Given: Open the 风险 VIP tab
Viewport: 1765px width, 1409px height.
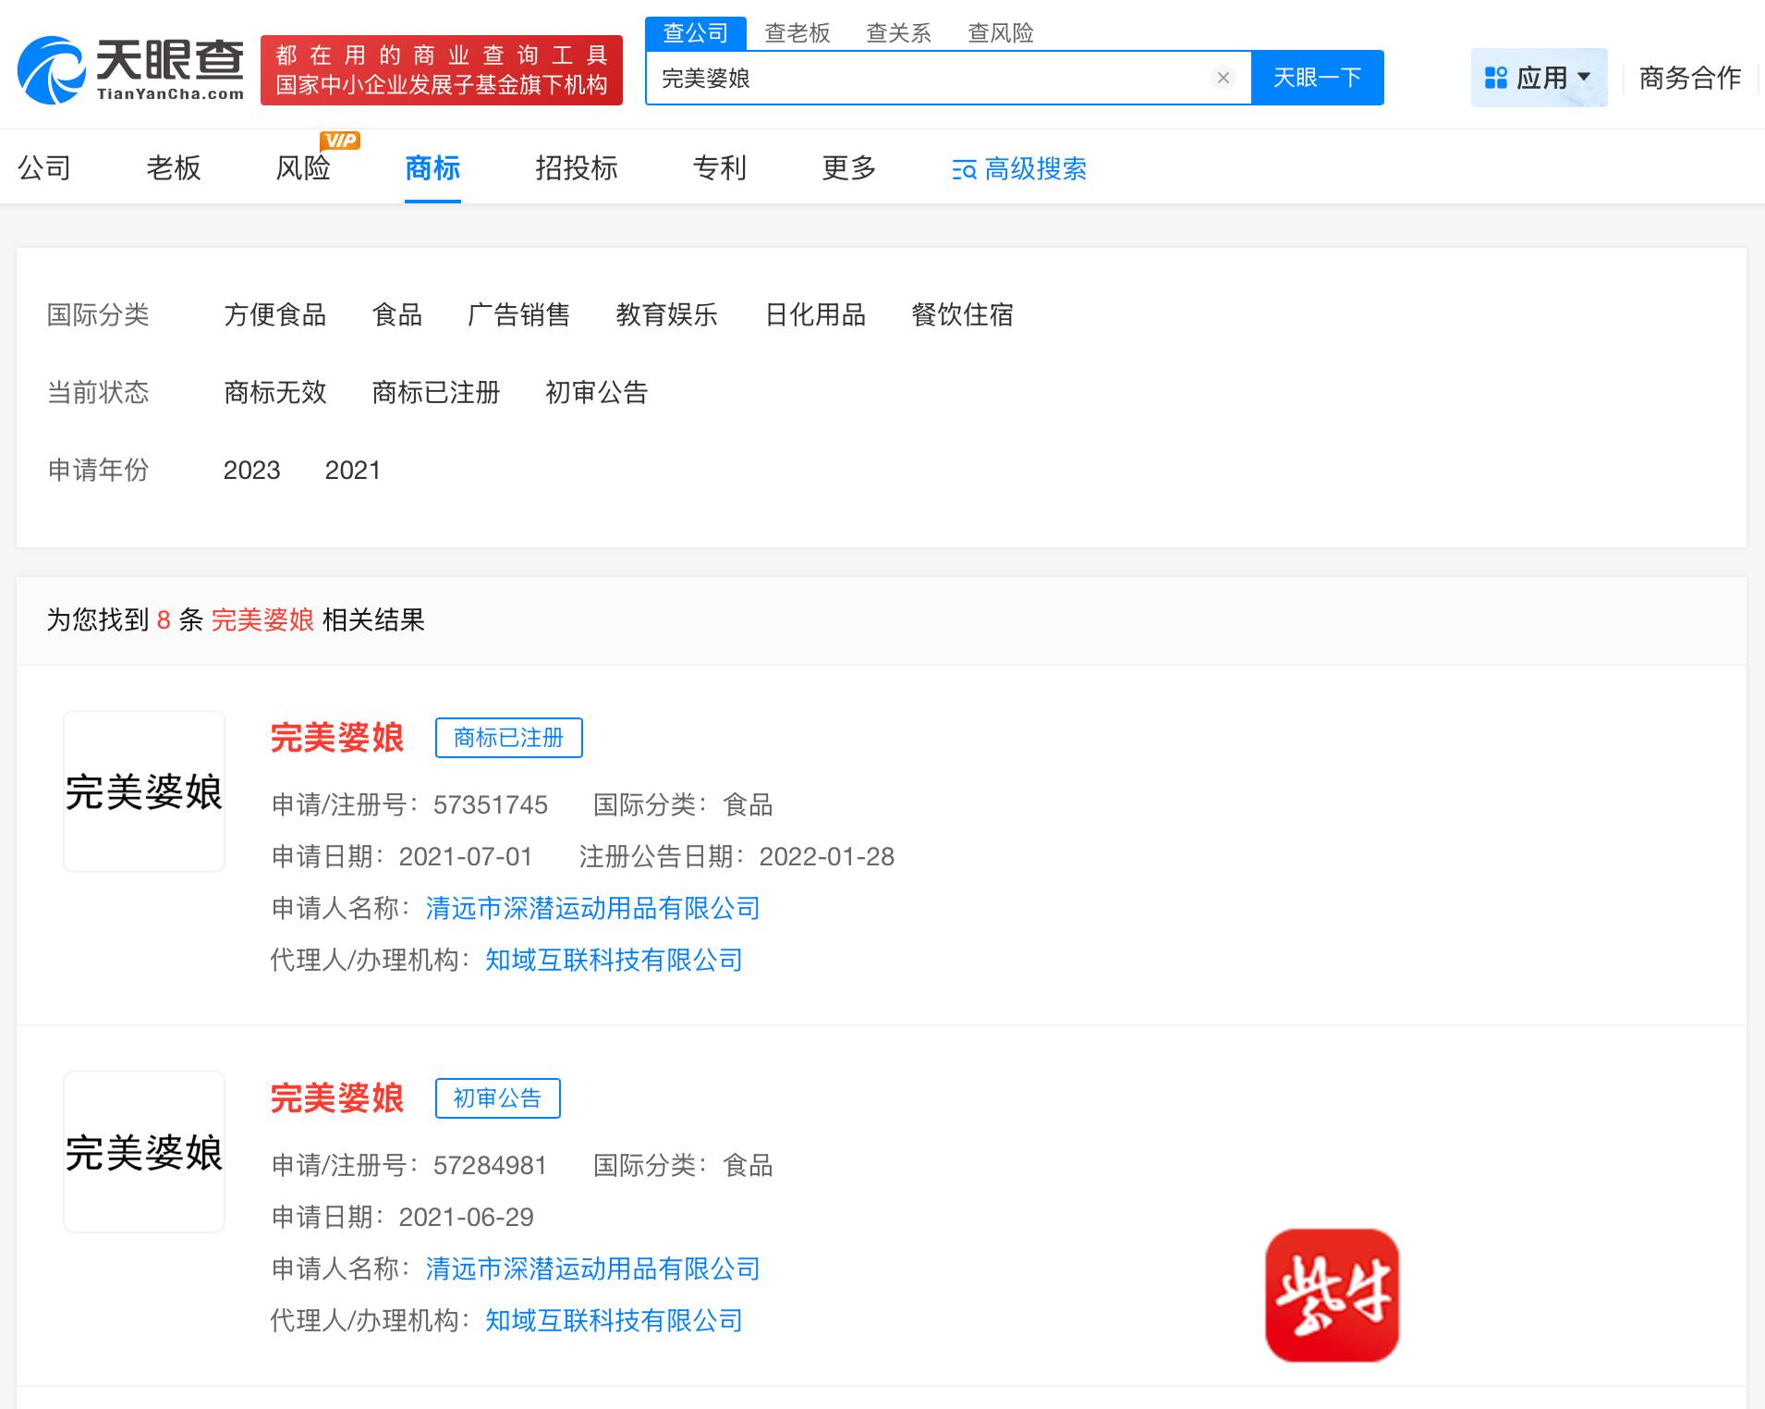Looking at the screenshot, I should [x=303, y=168].
